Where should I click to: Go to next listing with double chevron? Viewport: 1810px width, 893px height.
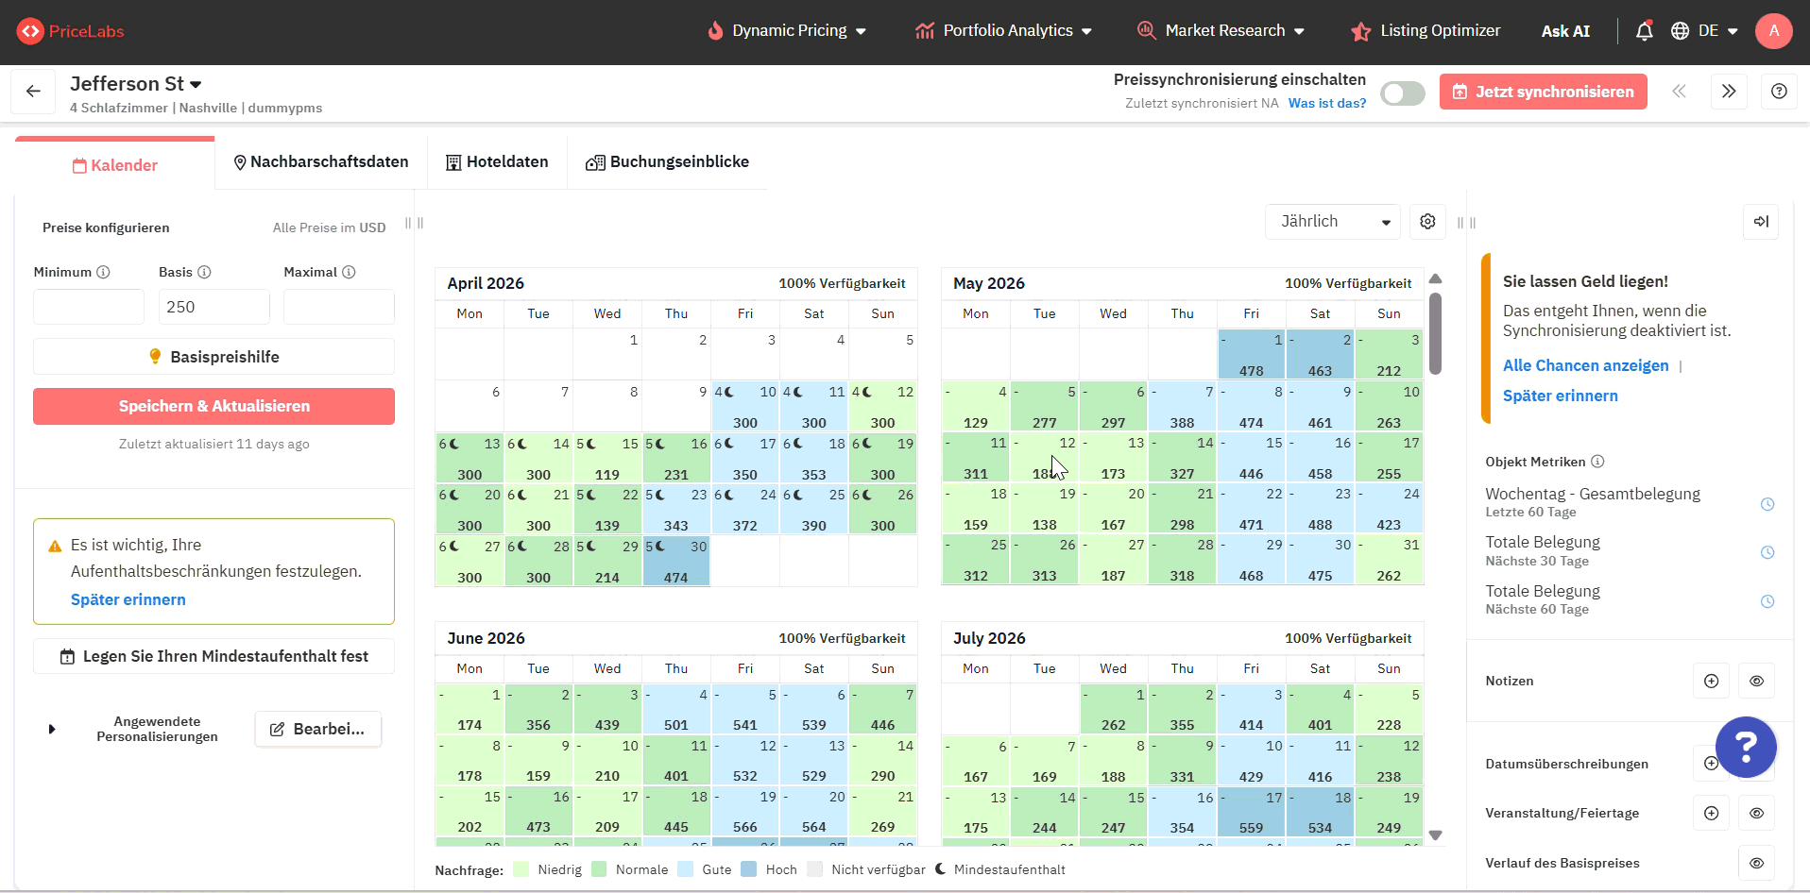[x=1729, y=92]
